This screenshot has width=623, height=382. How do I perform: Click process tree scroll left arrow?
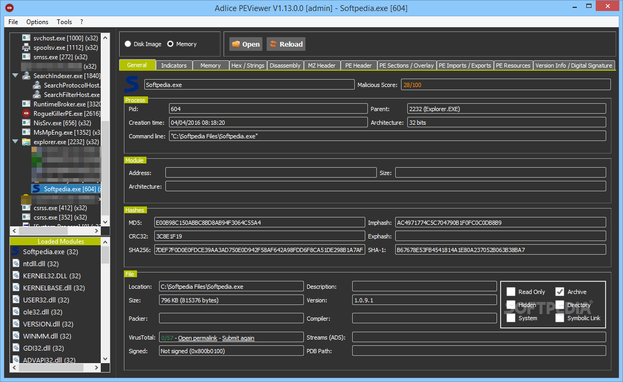coord(14,231)
